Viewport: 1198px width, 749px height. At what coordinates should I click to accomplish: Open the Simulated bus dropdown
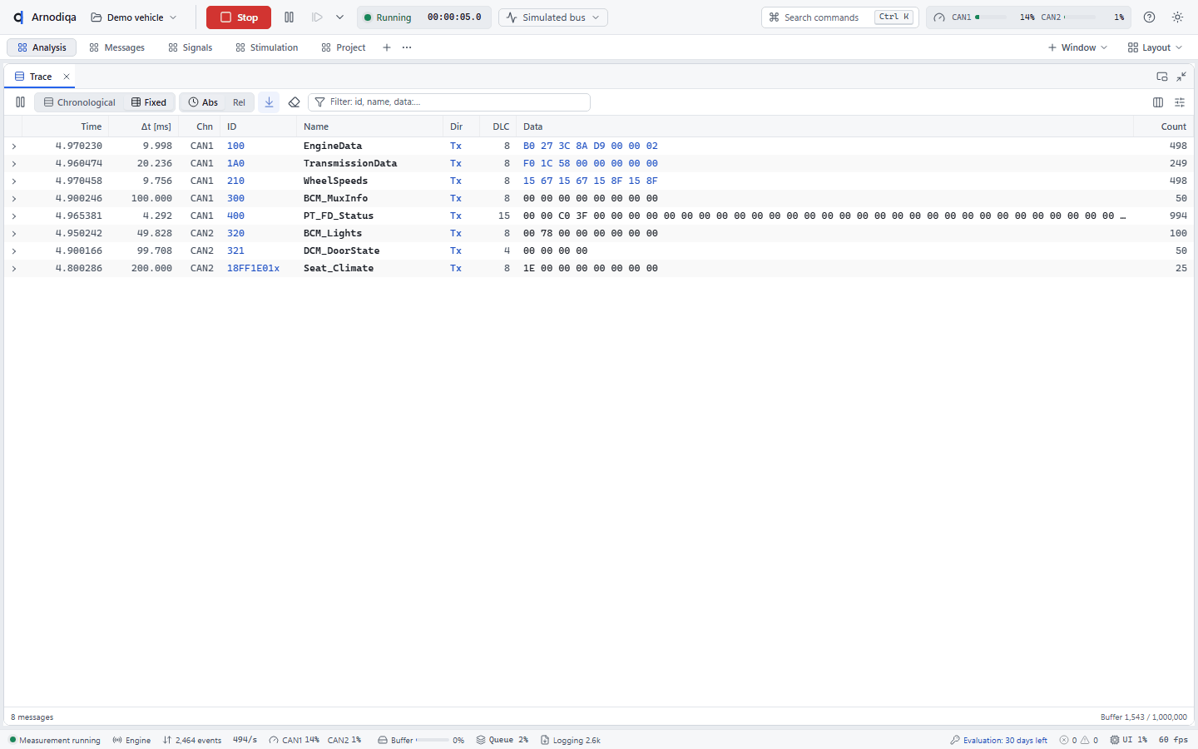click(x=553, y=17)
